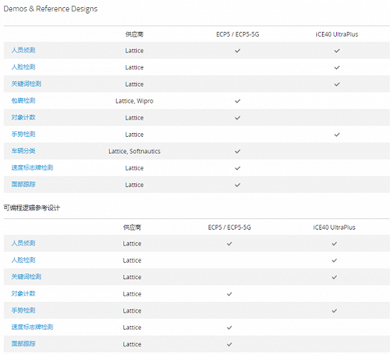The height and width of the screenshot is (355, 390).
Task: Open 人脸检测 link in Demos table
Action: (23, 67)
